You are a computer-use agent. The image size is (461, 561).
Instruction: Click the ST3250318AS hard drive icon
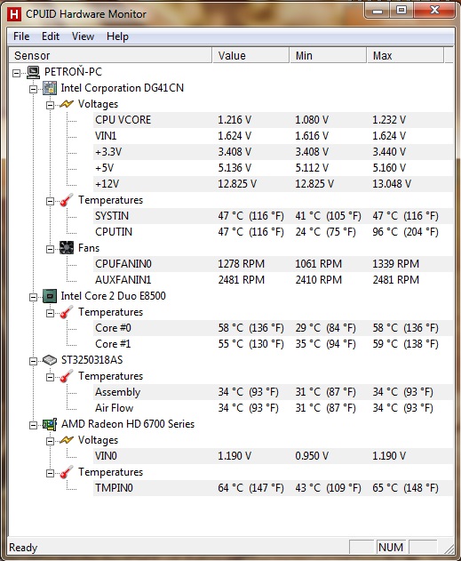tap(50, 360)
